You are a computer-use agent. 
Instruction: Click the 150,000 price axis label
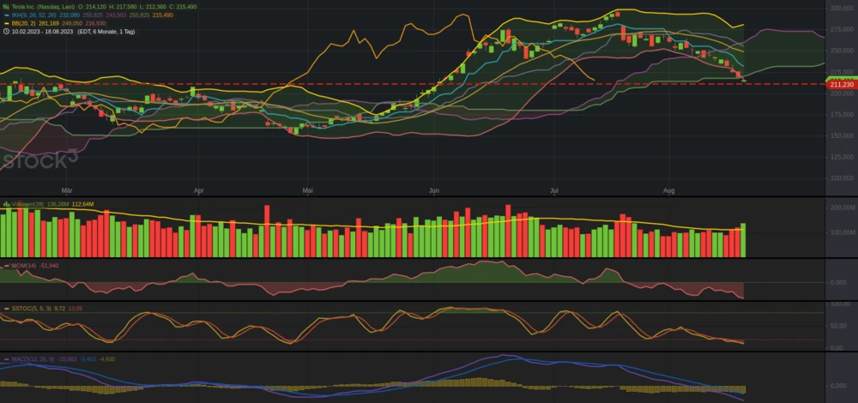coord(842,135)
